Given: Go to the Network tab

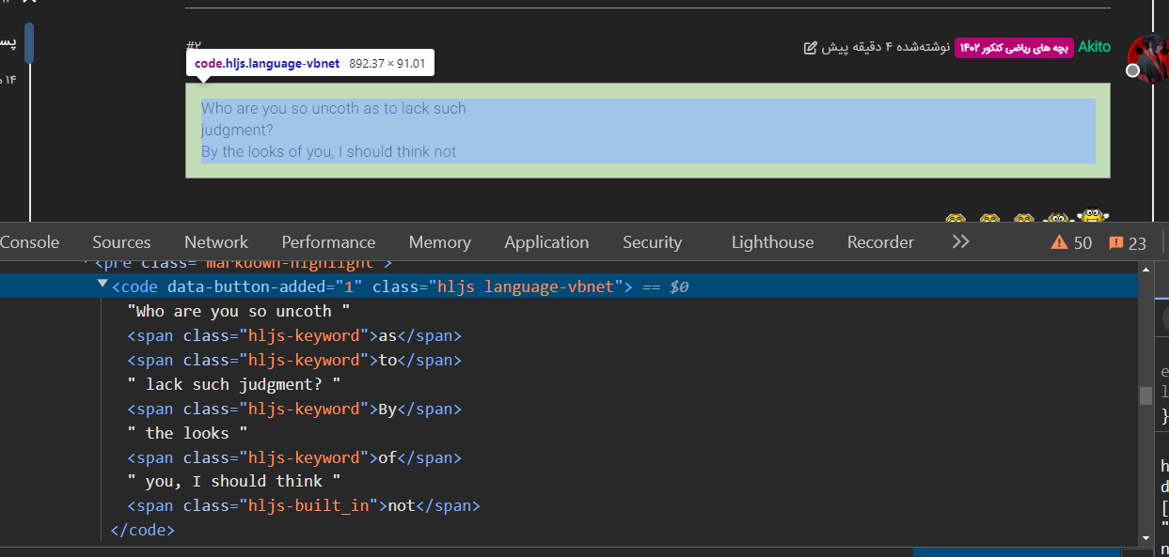Looking at the screenshot, I should coord(216,242).
